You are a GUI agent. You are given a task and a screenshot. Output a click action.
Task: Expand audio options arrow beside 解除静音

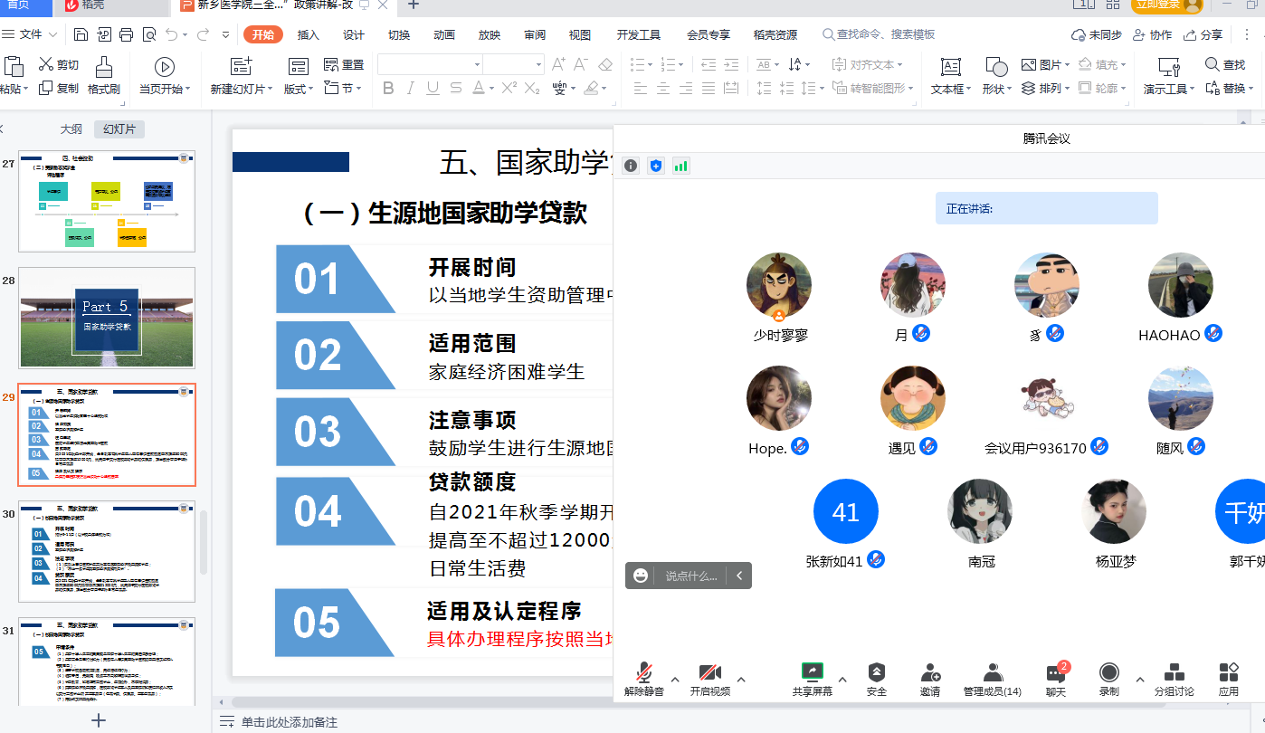click(674, 680)
